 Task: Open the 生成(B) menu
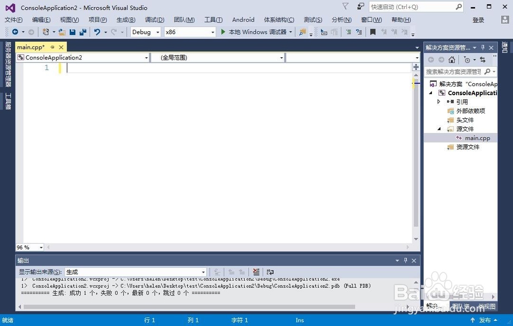click(126, 20)
